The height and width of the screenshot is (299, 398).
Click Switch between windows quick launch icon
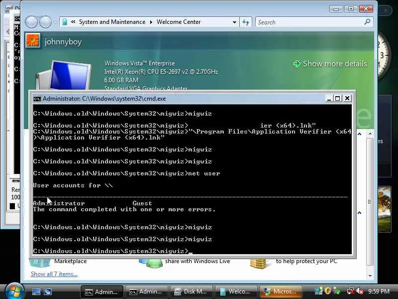(48, 292)
